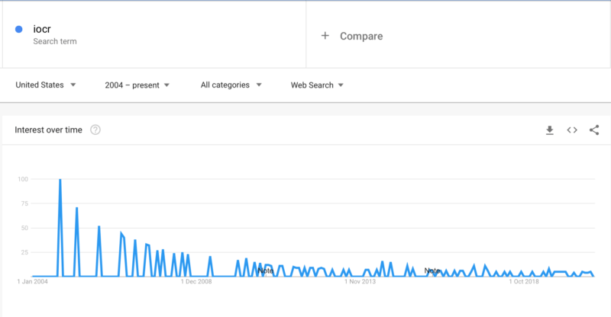This screenshot has height=317, width=611.
Task: Open the United States region dropdown
Action: pos(46,85)
